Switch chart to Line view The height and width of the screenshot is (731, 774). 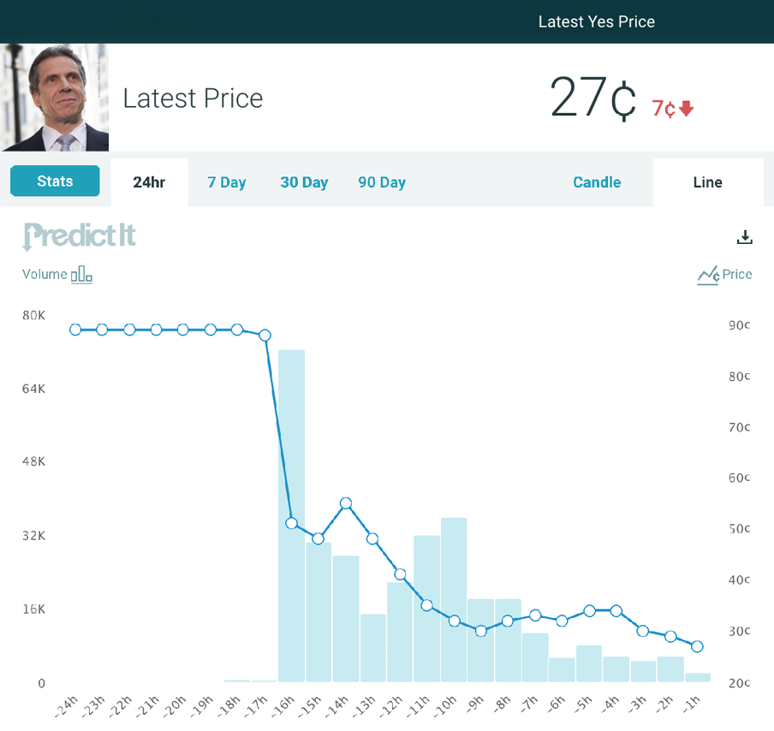tap(707, 182)
